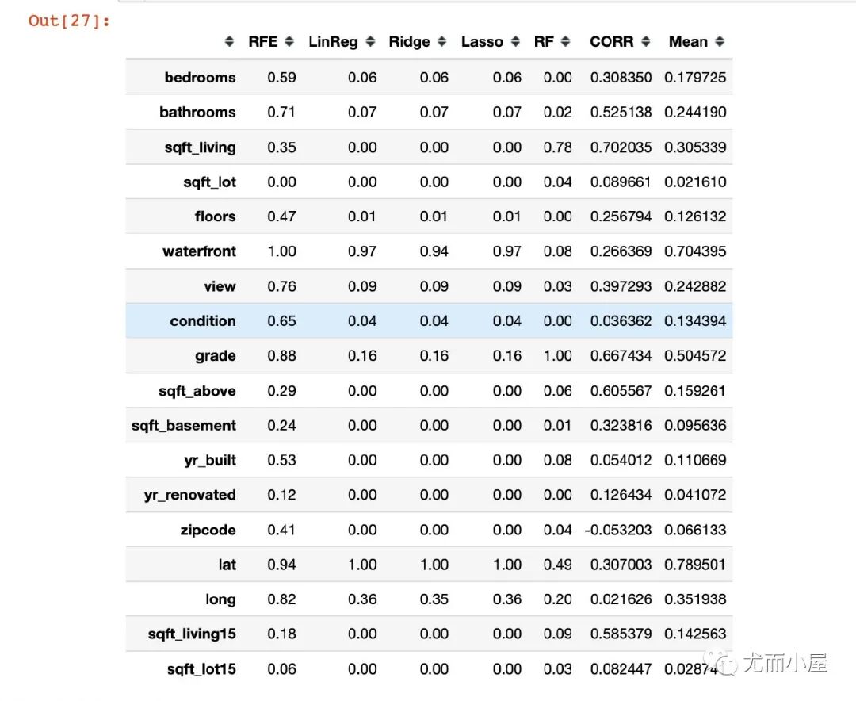
Task: Click lat Mean value 0.789501
Action: coord(695,565)
